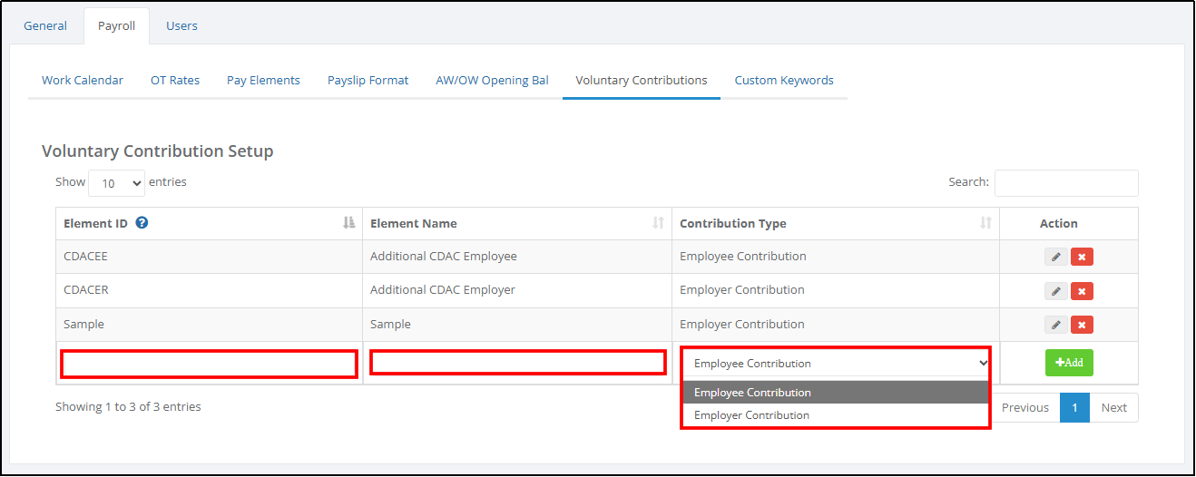Delete the Sample row with red X
Screen dimensions: 1196x477
coord(1082,325)
